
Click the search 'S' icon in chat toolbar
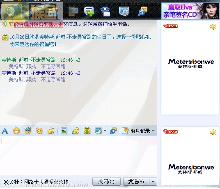point(113,131)
